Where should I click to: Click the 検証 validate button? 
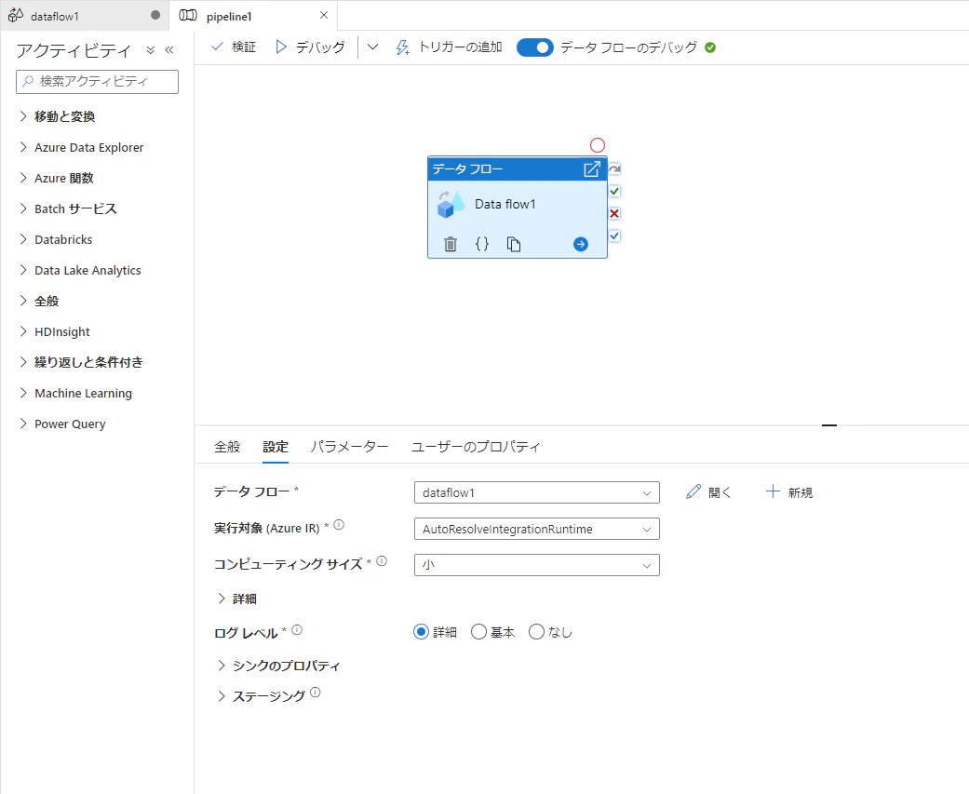click(x=234, y=47)
